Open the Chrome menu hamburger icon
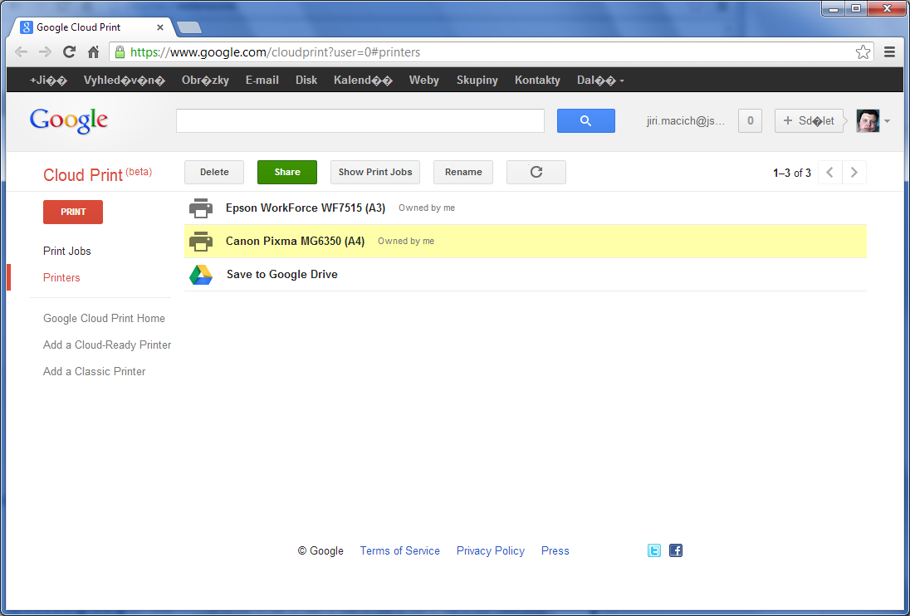Image resolution: width=910 pixels, height=616 pixels. (x=890, y=52)
